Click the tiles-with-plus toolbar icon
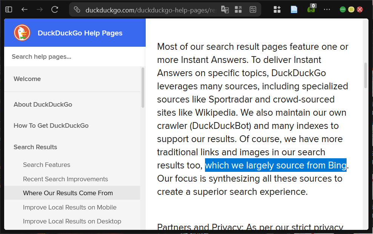This screenshot has width=373, height=234. 277,9
